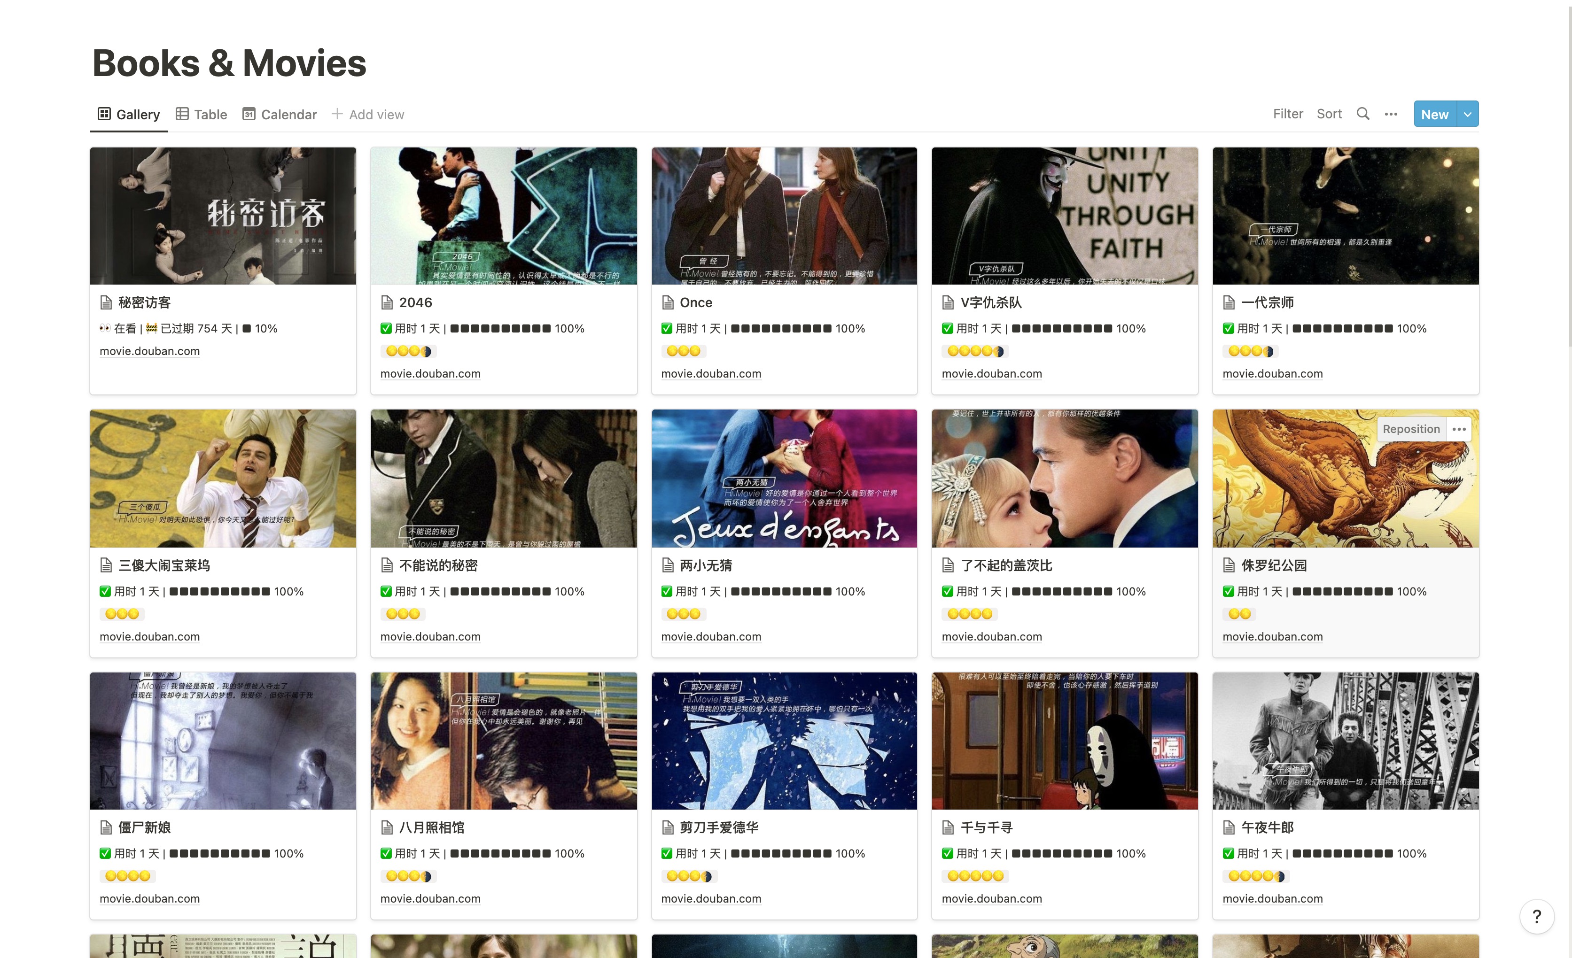1572x958 pixels.
Task: Click the green checkmark on 僵尸新娘 card
Action: pos(105,853)
